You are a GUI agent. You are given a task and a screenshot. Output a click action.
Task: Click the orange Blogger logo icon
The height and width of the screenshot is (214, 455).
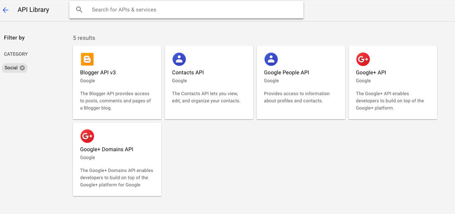pyautogui.click(x=87, y=59)
